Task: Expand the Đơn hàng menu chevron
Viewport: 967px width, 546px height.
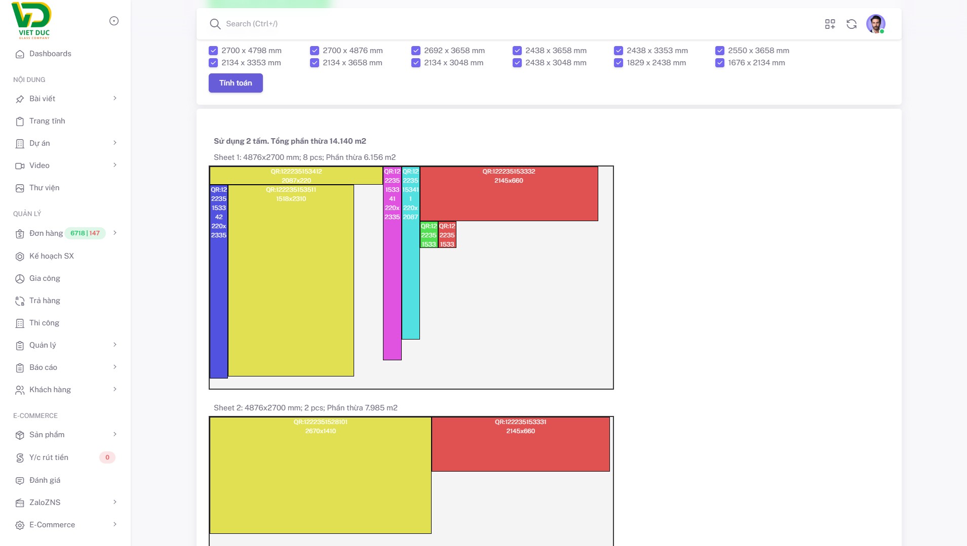Action: (115, 233)
